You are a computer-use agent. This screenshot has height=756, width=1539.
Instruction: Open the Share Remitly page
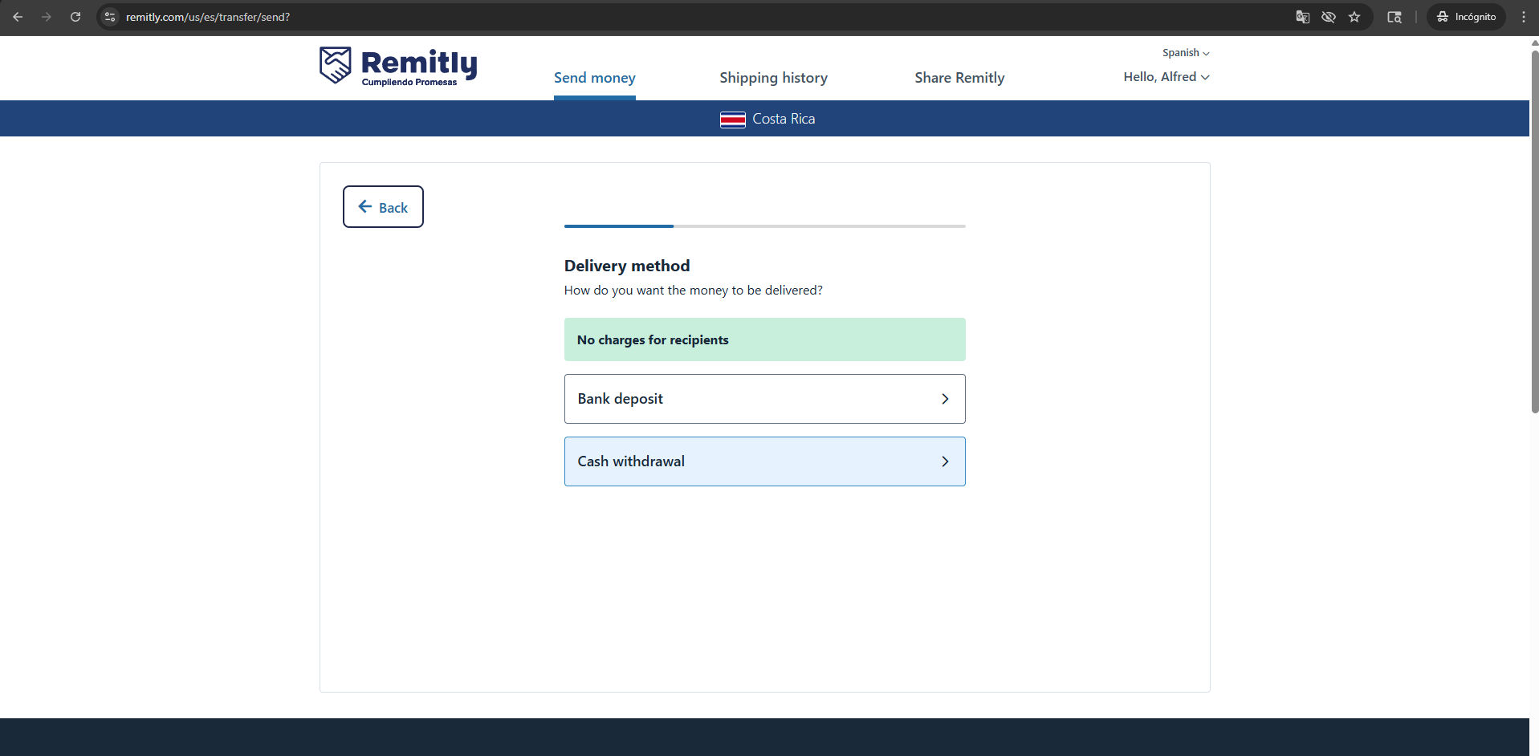(x=959, y=78)
